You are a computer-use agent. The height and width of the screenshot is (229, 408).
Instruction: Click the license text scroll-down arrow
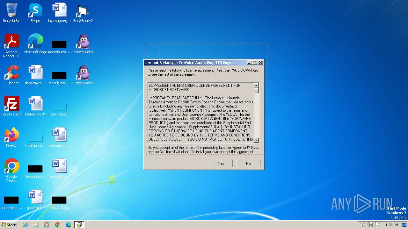(x=256, y=140)
